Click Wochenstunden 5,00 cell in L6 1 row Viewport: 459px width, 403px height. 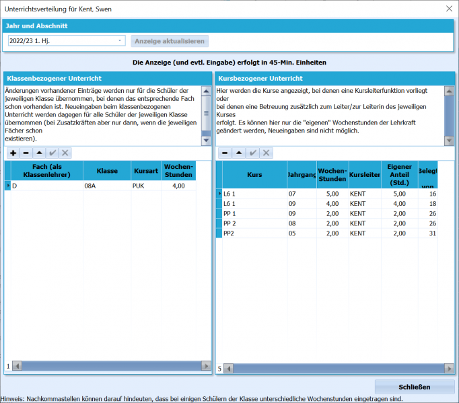[x=332, y=194]
